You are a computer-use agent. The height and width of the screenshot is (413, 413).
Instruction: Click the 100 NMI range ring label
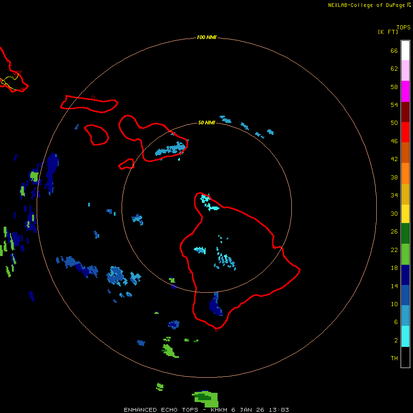tap(206, 37)
